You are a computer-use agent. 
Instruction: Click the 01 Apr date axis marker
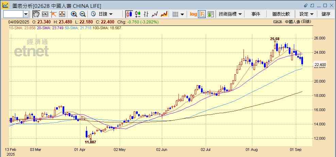80,149
